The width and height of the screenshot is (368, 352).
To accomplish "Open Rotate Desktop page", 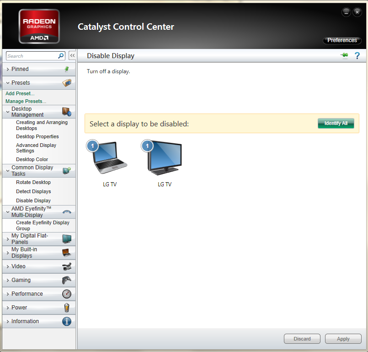I will (33, 182).
